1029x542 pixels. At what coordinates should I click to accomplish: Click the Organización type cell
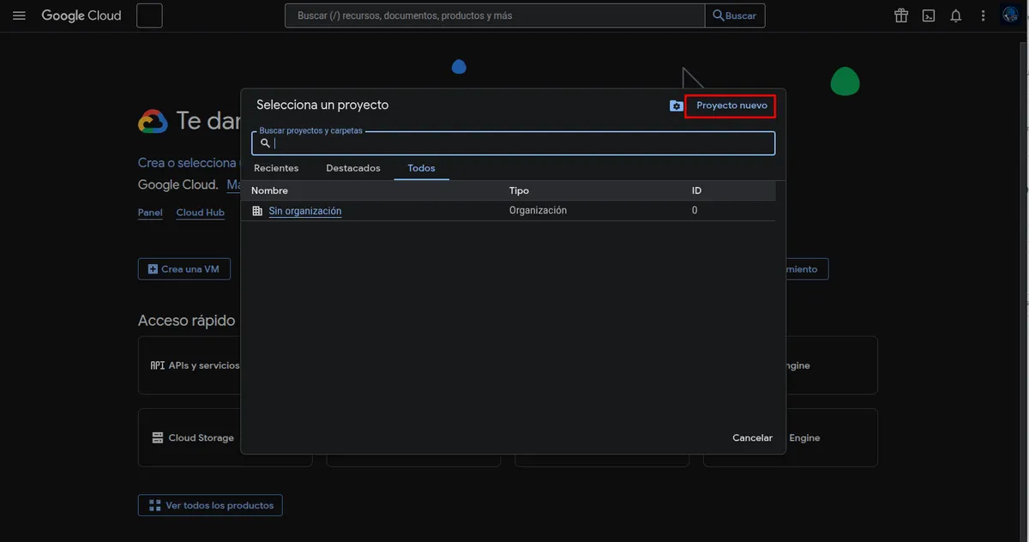538,211
